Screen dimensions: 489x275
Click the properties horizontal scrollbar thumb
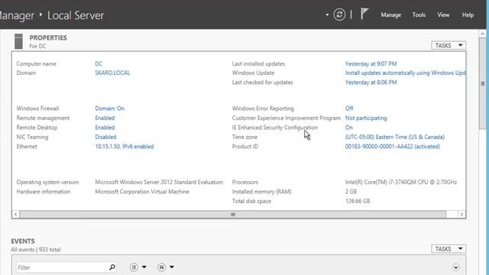[233, 214]
